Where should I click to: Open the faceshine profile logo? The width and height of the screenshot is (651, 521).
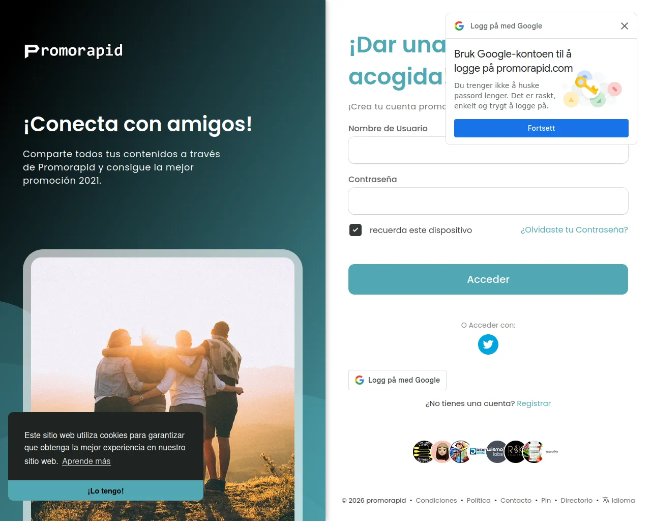tap(552, 452)
